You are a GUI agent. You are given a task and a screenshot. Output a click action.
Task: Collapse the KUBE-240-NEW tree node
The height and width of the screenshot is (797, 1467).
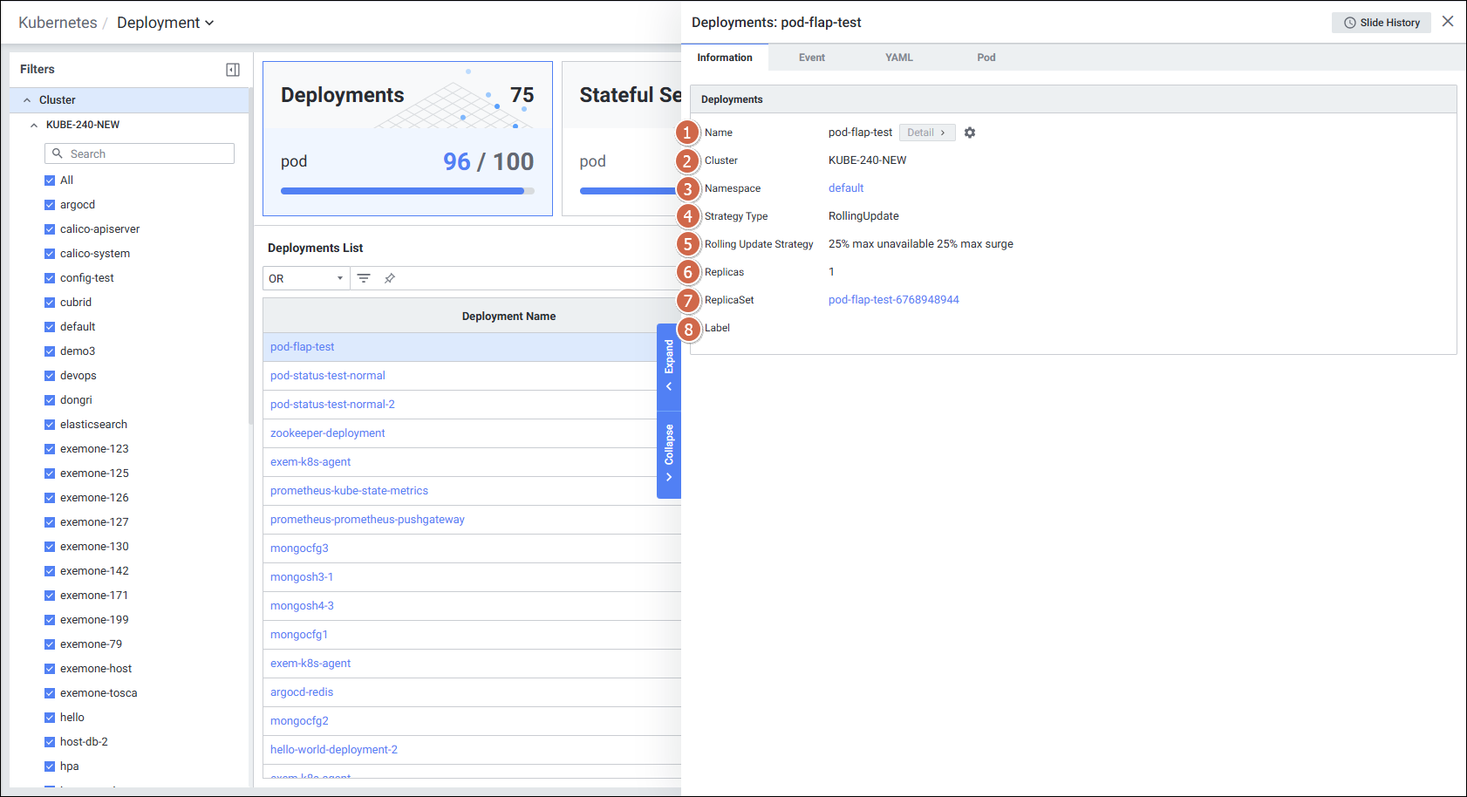point(34,125)
